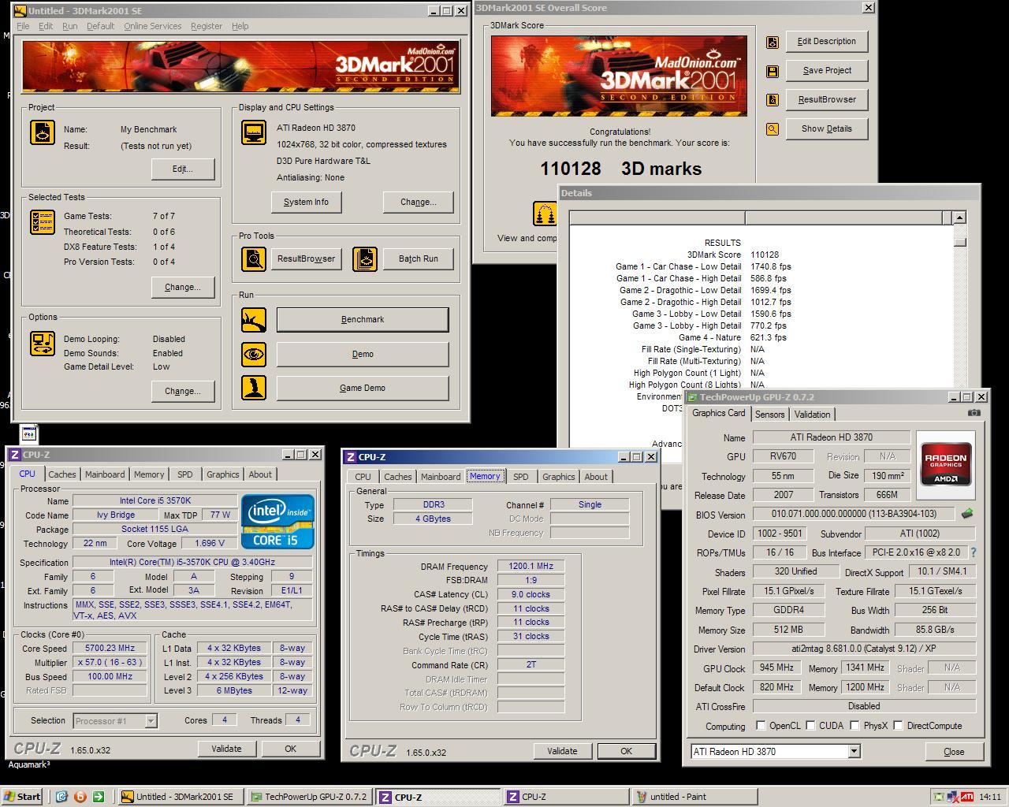This screenshot has height=807, width=1009.
Task: Click the Show Details button
Action: click(x=827, y=128)
